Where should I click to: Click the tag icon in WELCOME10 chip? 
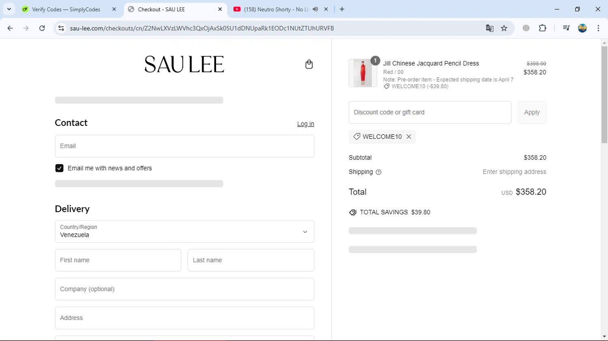[357, 137]
